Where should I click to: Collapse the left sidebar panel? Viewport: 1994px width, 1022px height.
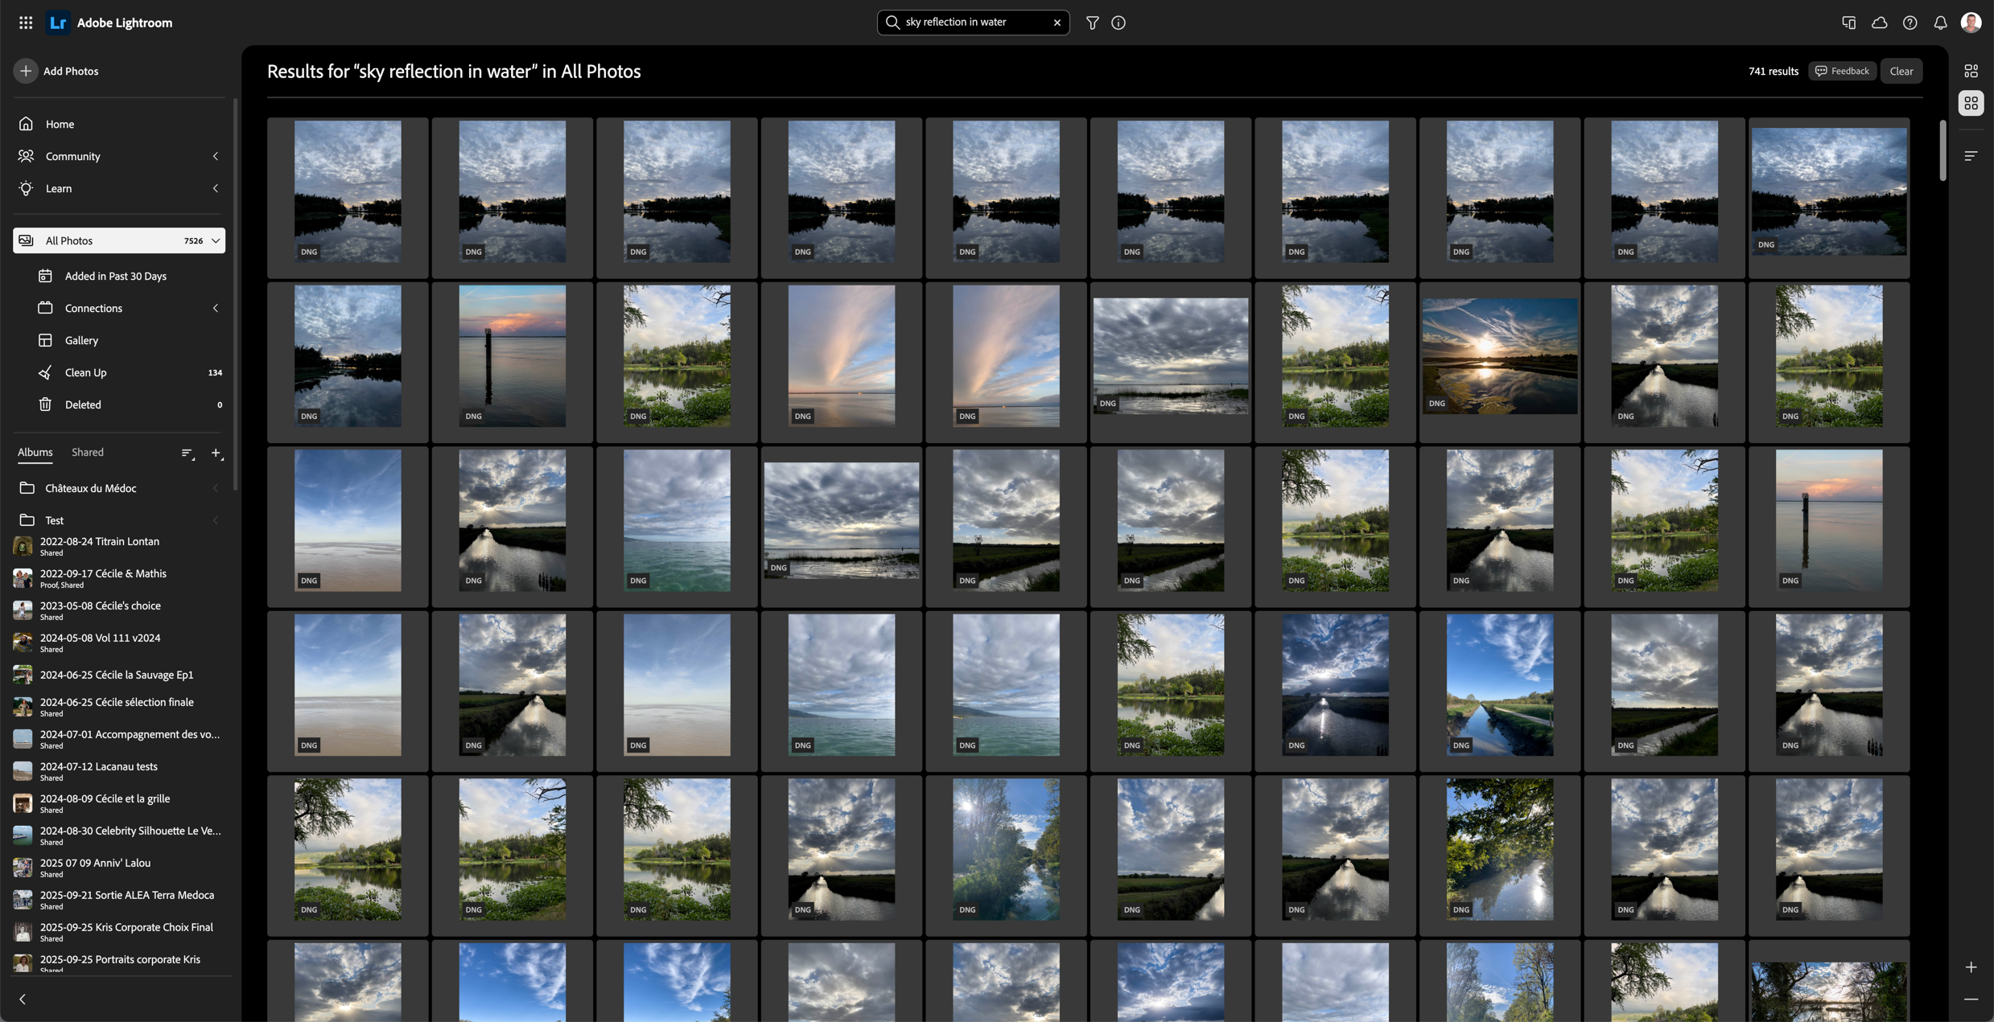point(23,999)
